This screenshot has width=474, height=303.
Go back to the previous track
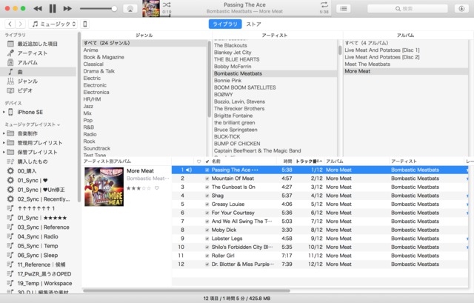(37, 8)
